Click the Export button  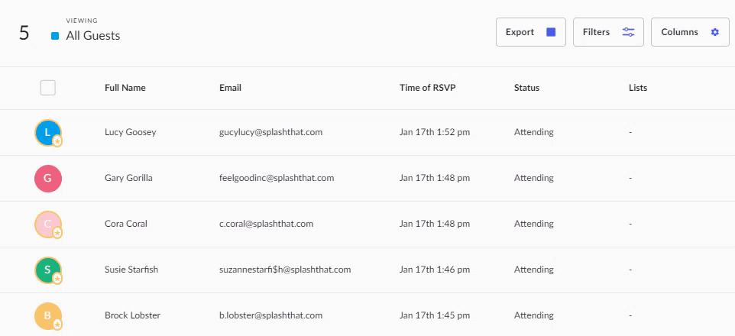point(531,32)
